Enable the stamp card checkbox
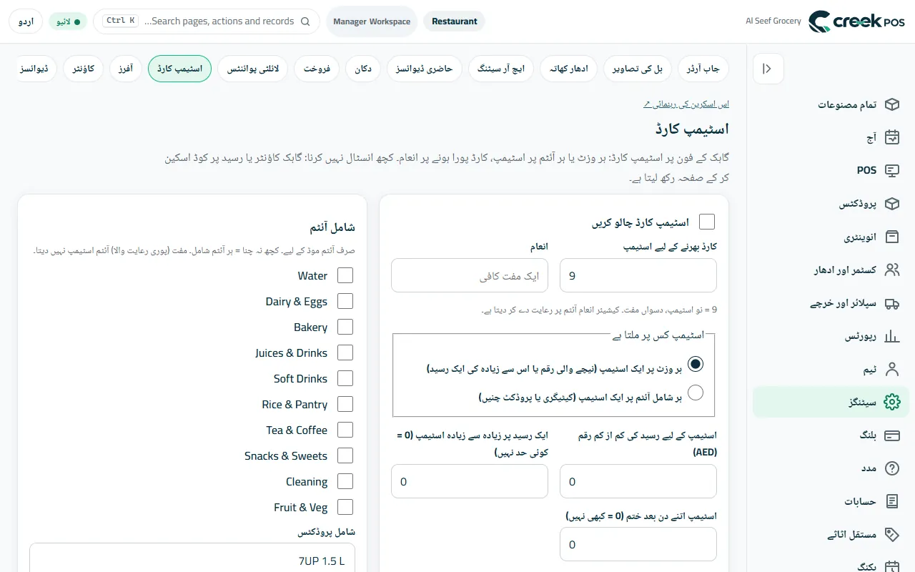This screenshot has height=572, width=915. 707,222
